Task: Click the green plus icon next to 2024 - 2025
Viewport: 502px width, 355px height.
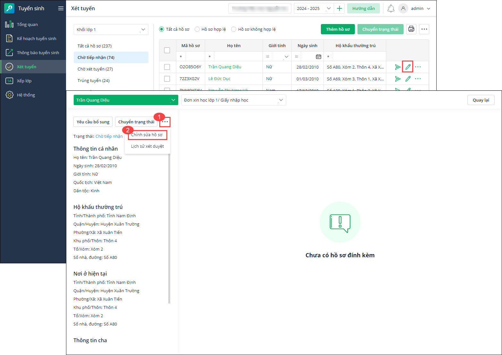Action: click(x=339, y=8)
